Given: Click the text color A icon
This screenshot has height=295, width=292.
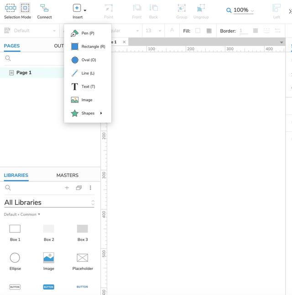Looking at the screenshot, I should coord(172,30).
